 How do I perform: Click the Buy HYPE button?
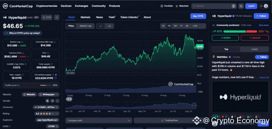click(198, 16)
